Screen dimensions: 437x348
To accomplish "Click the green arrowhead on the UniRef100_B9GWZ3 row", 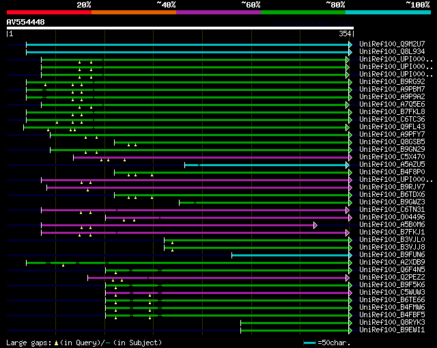I will coord(350,202).
